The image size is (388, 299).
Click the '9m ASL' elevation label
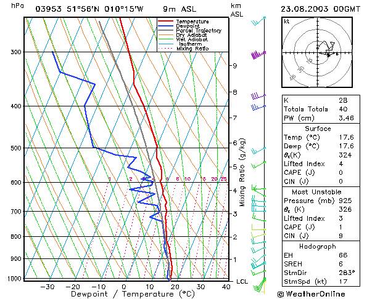(180, 9)
